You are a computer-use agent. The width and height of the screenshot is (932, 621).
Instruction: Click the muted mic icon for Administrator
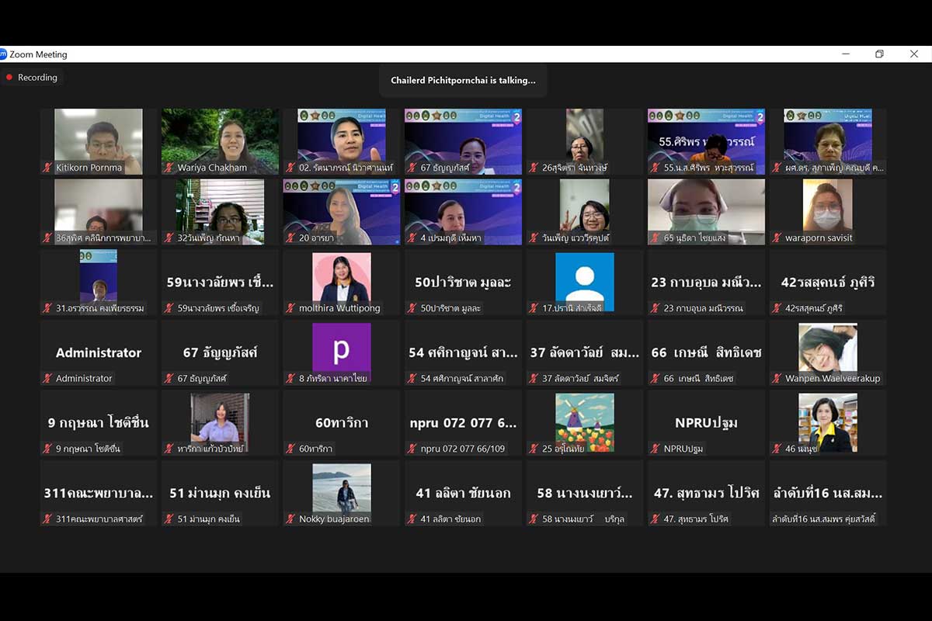(48, 379)
